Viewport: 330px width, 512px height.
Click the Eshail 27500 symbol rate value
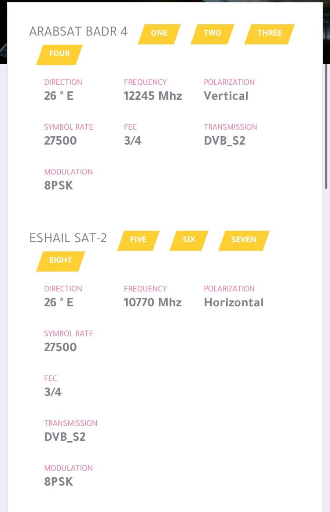pyautogui.click(x=61, y=347)
